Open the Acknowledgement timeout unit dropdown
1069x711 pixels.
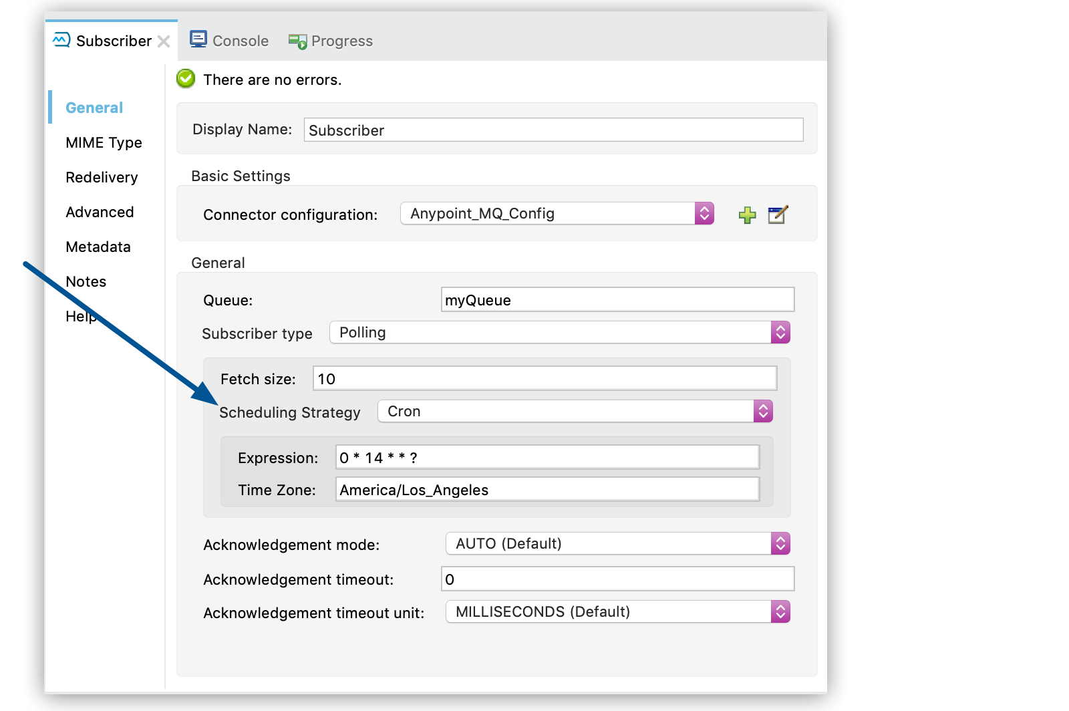tap(780, 611)
